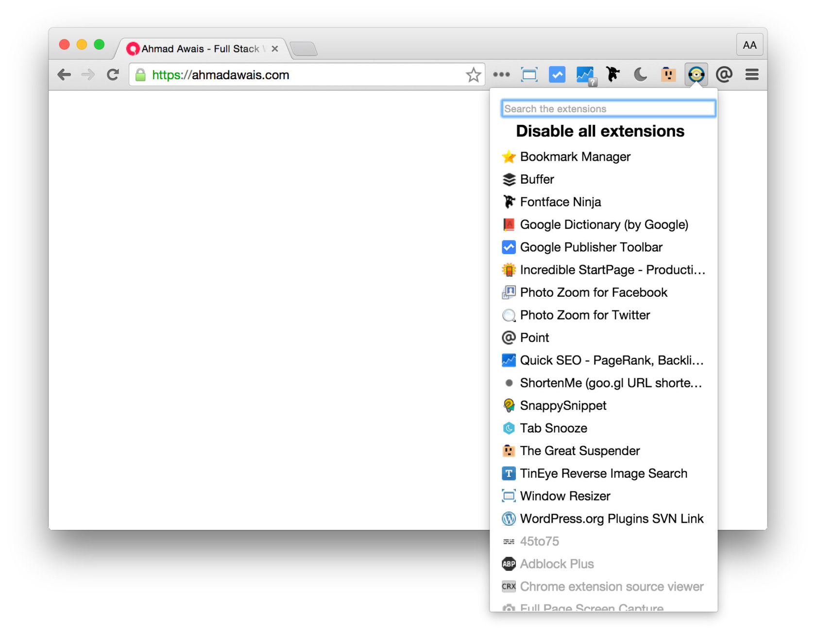Disable the Bookmark Manager extension
Viewport: 816px width, 630px height.
575,156
